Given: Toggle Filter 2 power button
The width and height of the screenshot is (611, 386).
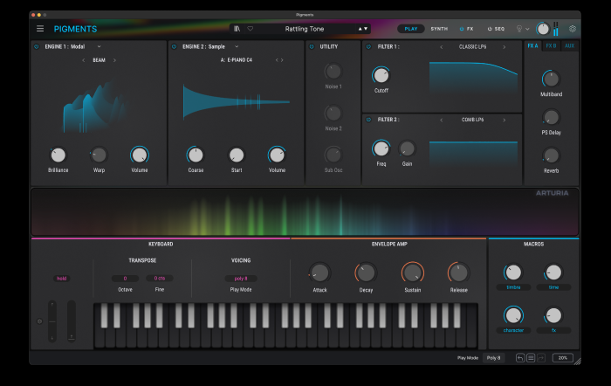Looking at the screenshot, I should coord(368,120).
